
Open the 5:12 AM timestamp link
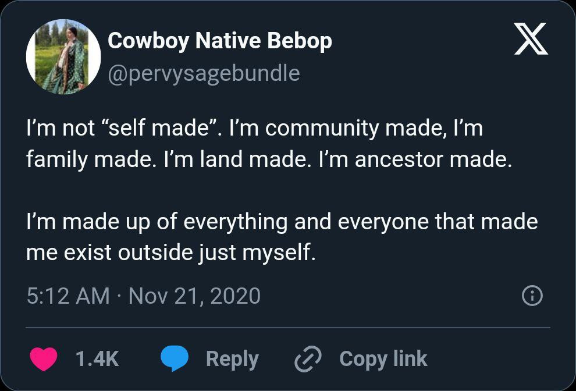click(x=68, y=296)
